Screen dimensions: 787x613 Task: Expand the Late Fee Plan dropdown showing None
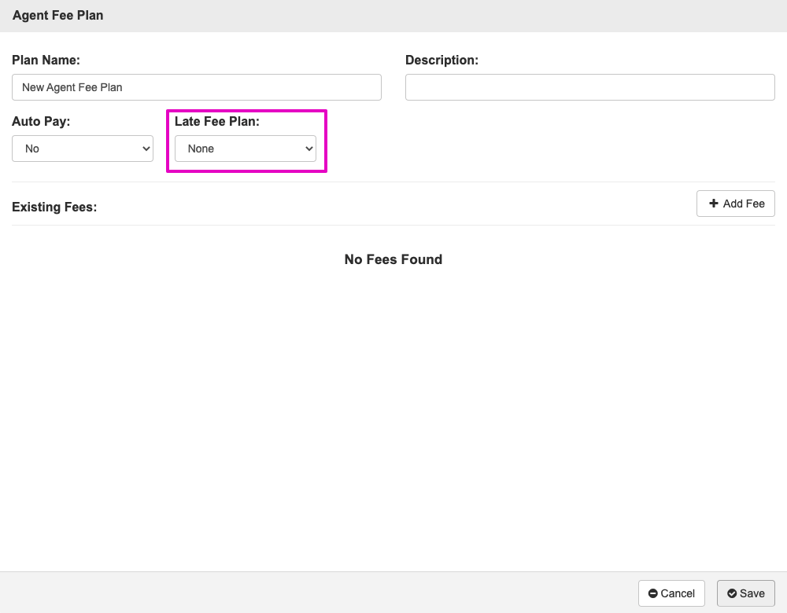[245, 149]
